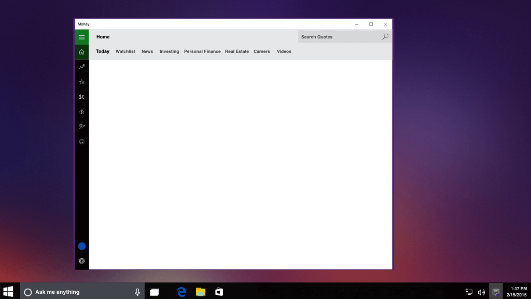Open the Currency converter sidebar icon
Screen dimensions: 531x299
[x=81, y=97]
